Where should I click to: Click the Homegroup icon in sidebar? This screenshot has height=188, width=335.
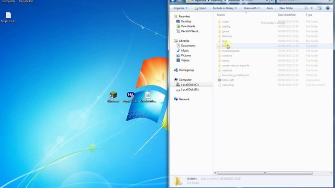176,70
